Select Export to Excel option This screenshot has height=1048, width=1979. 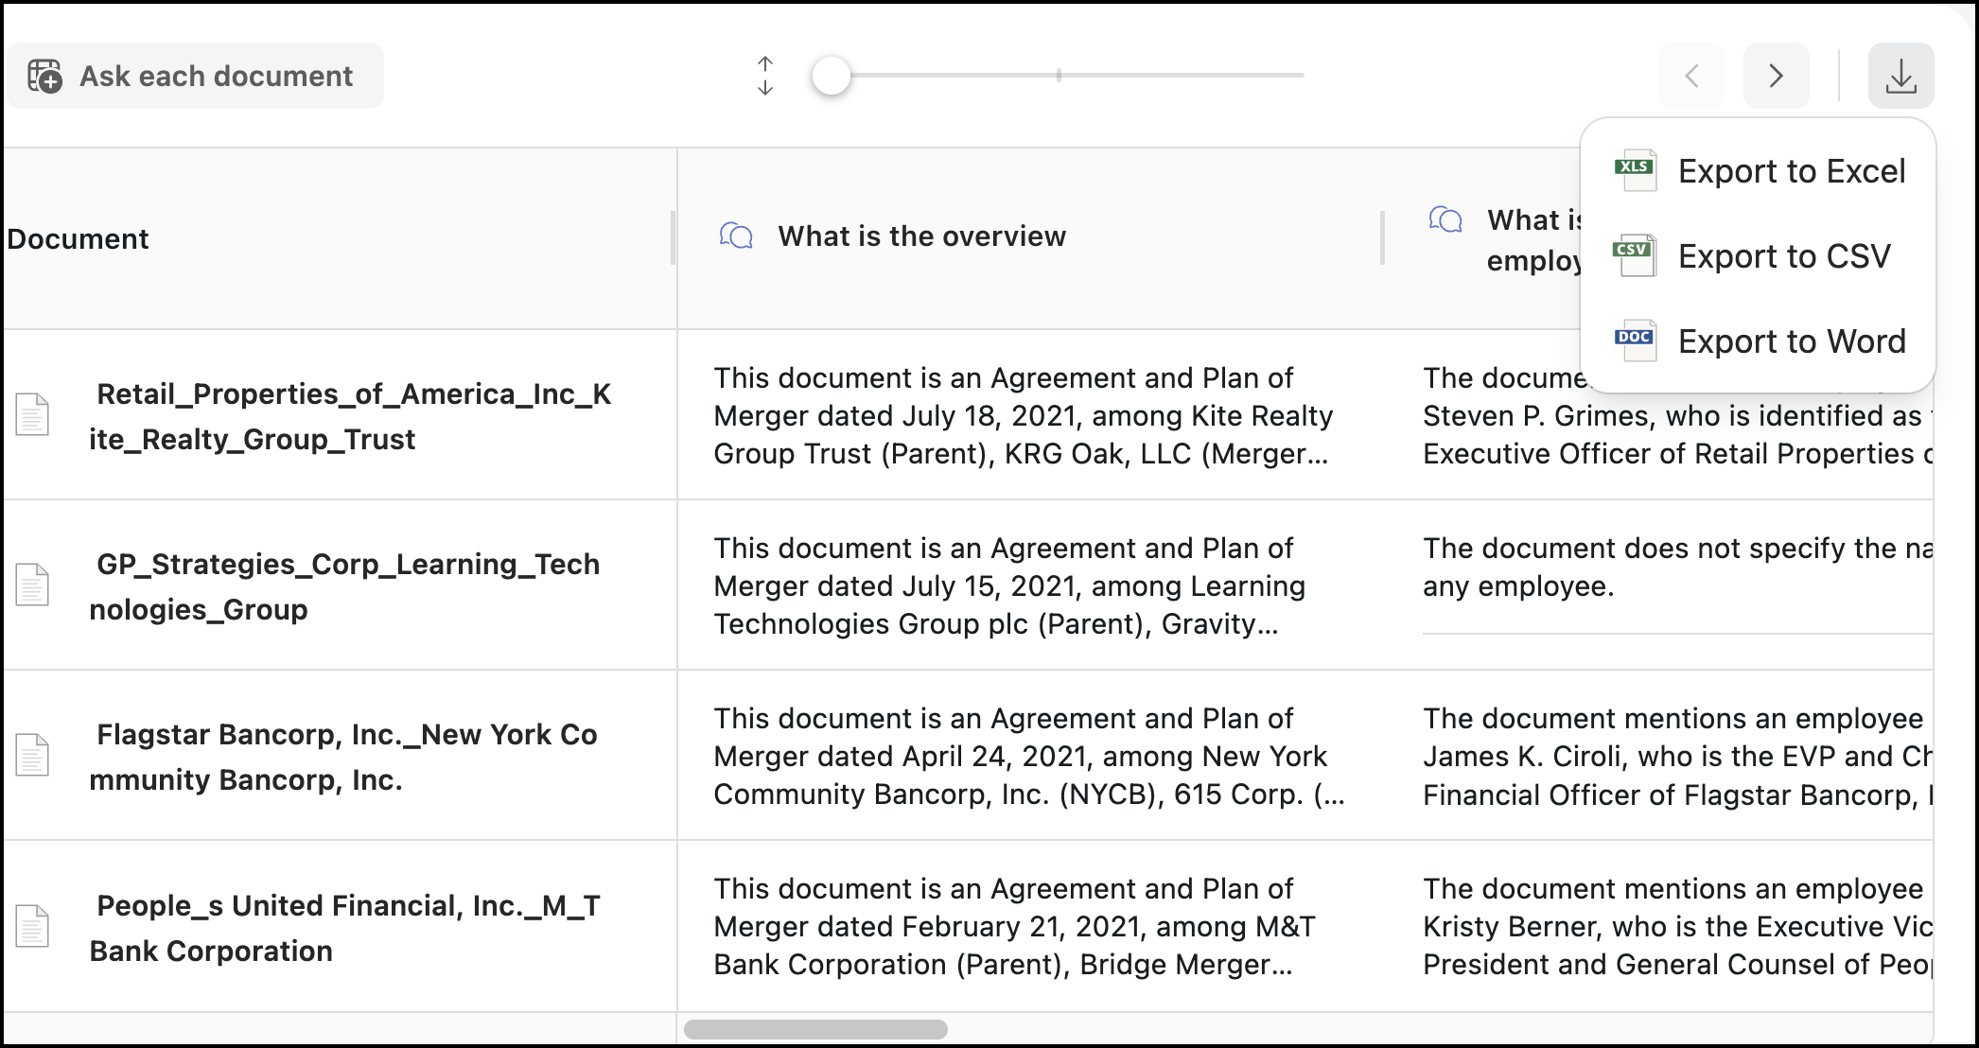point(1791,171)
